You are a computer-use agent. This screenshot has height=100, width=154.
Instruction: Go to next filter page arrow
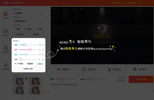(34, 98)
